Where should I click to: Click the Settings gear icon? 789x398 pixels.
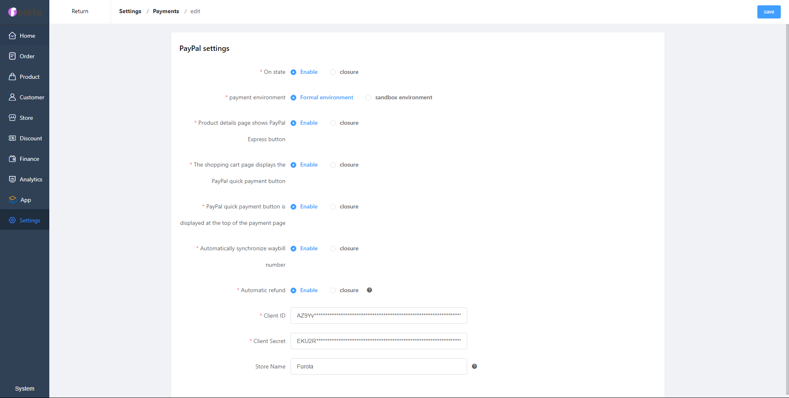click(x=12, y=220)
